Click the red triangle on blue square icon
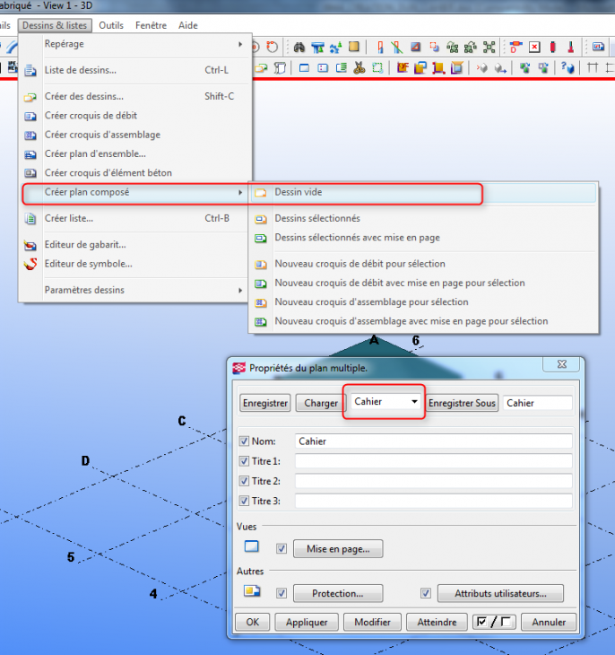Screen dimensions: 615x655 click(415, 47)
